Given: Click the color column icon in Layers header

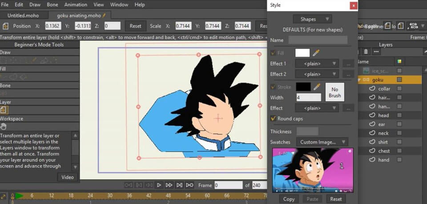Looking at the screenshot, I should [x=399, y=62].
